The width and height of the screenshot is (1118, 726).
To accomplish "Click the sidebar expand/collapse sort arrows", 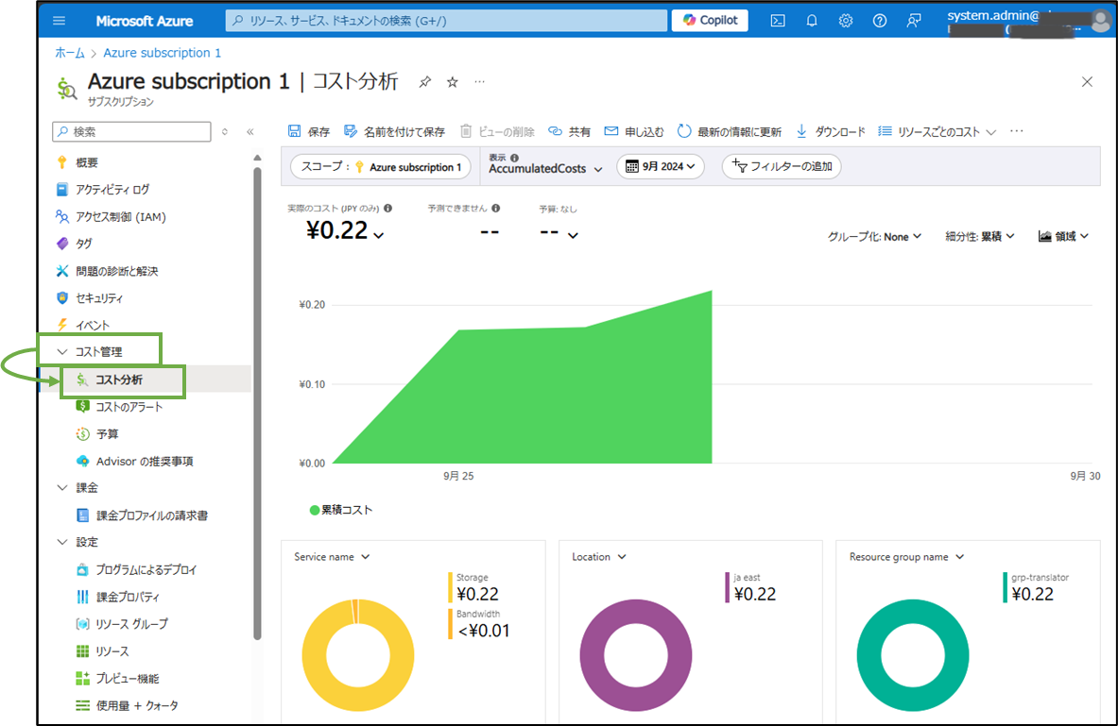I will 225,132.
